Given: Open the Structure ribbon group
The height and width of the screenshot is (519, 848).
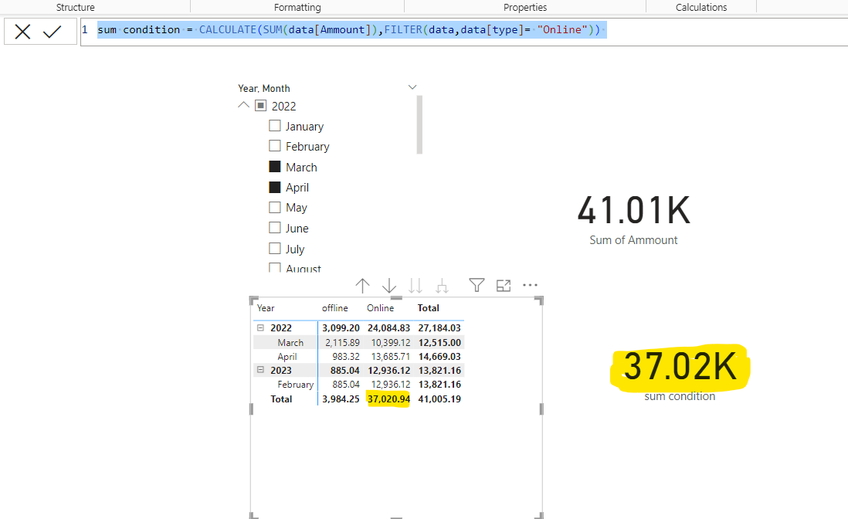Looking at the screenshot, I should point(75,7).
